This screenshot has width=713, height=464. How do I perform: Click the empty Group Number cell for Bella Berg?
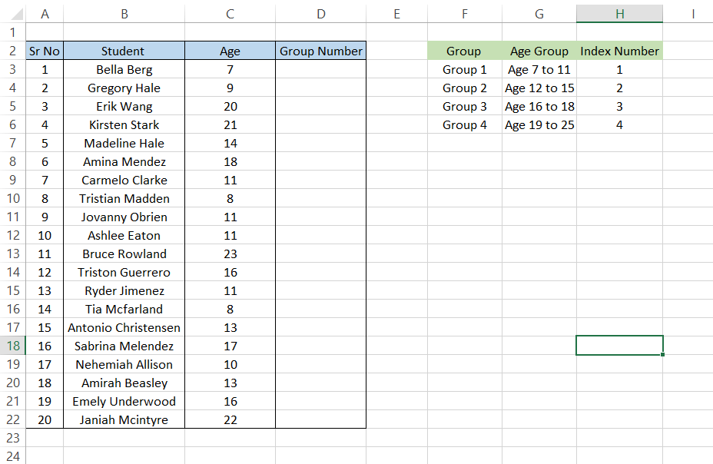click(320, 69)
